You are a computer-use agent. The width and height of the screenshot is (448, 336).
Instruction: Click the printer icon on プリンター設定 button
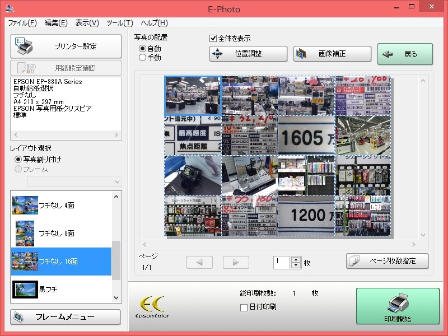pyautogui.click(x=24, y=46)
